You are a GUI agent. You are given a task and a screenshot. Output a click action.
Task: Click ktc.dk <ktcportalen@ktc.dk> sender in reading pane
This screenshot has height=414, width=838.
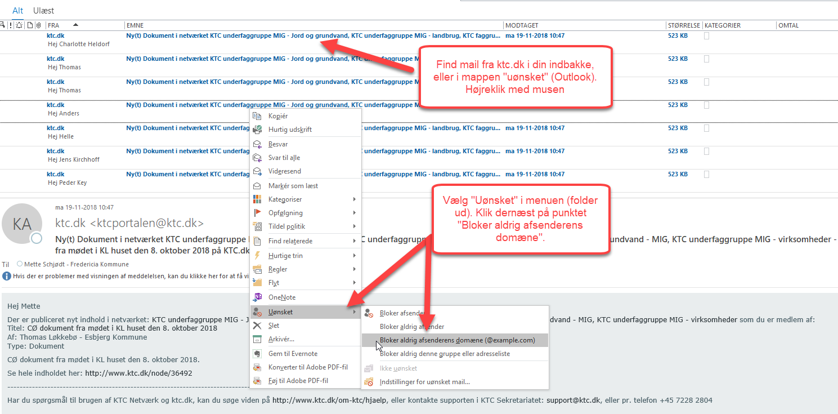129,223
